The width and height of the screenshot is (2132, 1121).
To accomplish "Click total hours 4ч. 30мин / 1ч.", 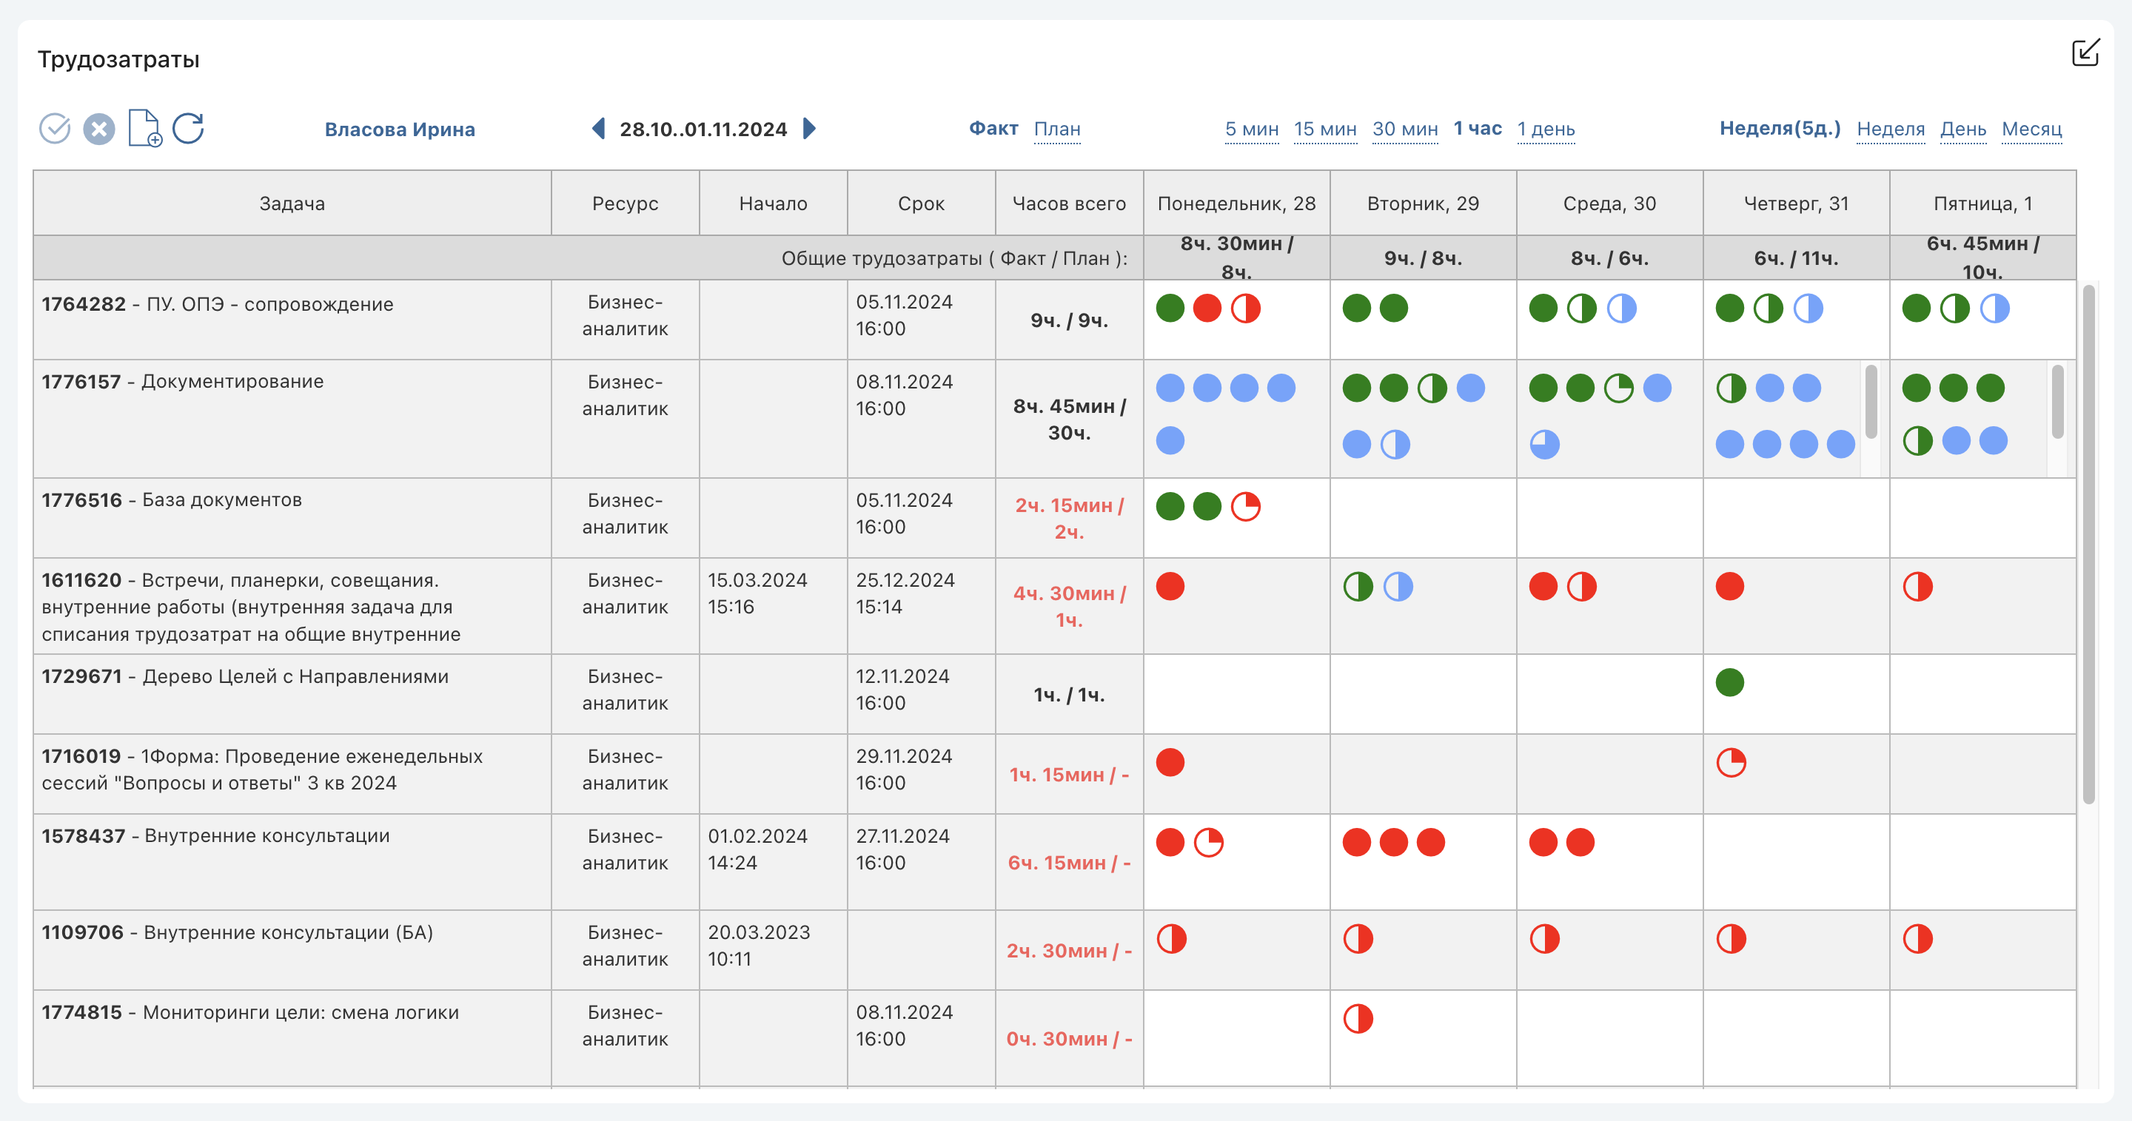I will (1069, 607).
